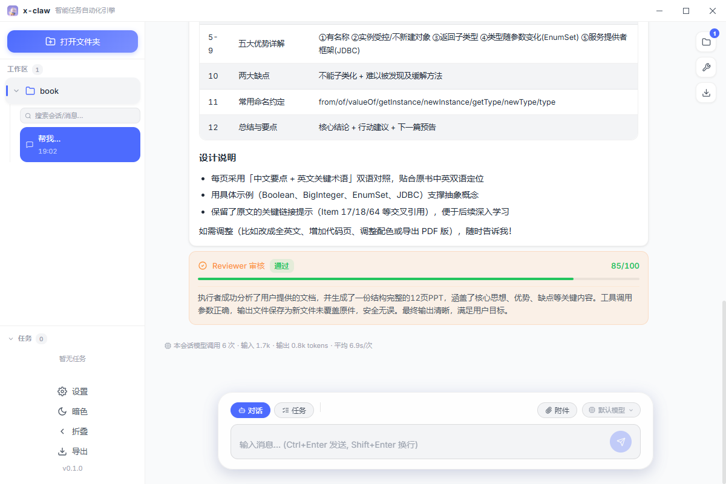Click the 本会话模型调用 stats icon
The height and width of the screenshot is (484, 726).
(168, 345)
